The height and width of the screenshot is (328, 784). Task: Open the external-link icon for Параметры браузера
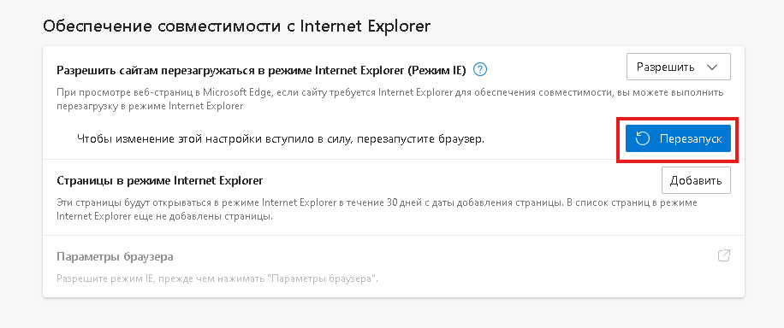tap(723, 255)
